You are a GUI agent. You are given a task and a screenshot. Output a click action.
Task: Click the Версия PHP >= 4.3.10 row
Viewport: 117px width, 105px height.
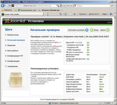(x=78, y=42)
